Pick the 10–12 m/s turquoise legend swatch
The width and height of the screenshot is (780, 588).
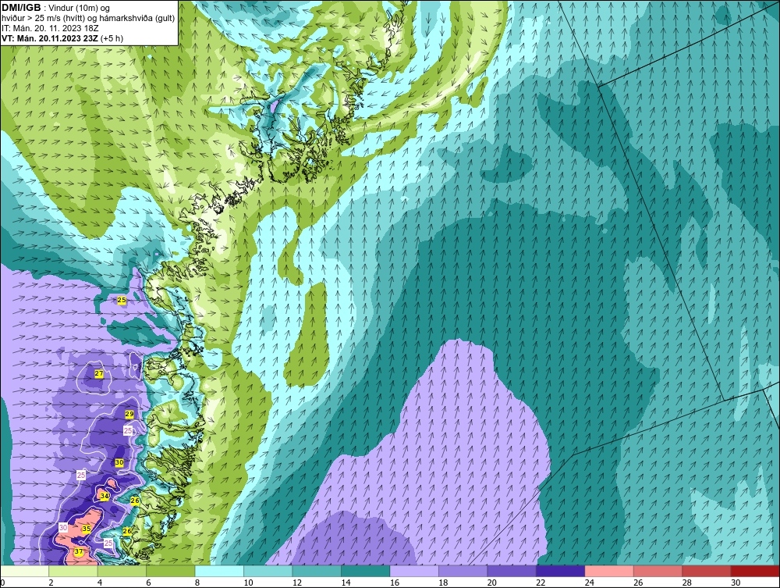click(268, 571)
